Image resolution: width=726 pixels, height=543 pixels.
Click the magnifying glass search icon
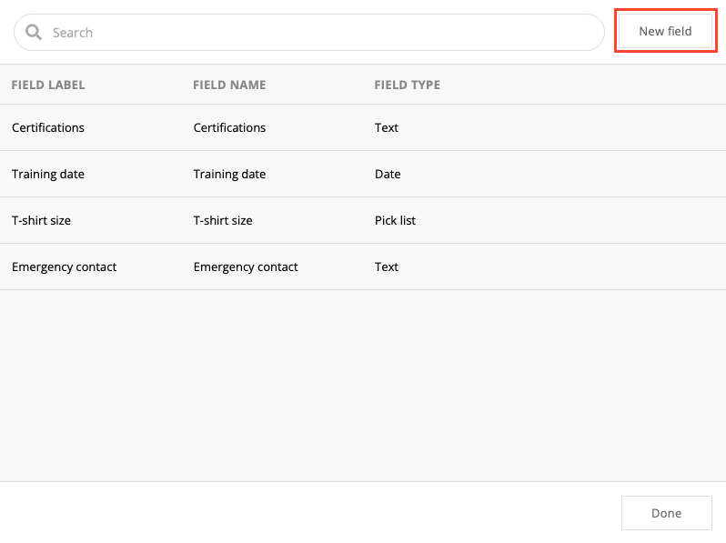pos(34,33)
